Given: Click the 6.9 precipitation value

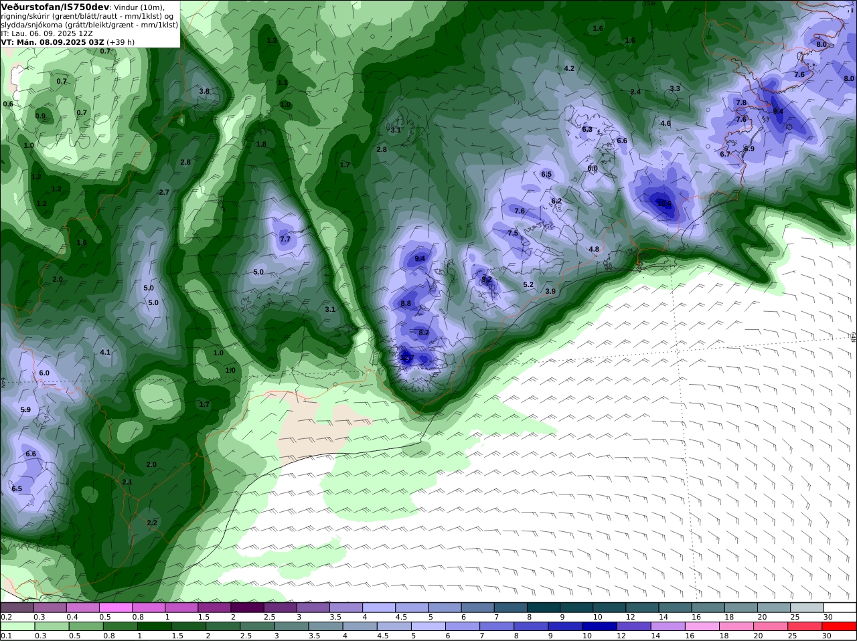Looking at the screenshot, I should (x=749, y=149).
